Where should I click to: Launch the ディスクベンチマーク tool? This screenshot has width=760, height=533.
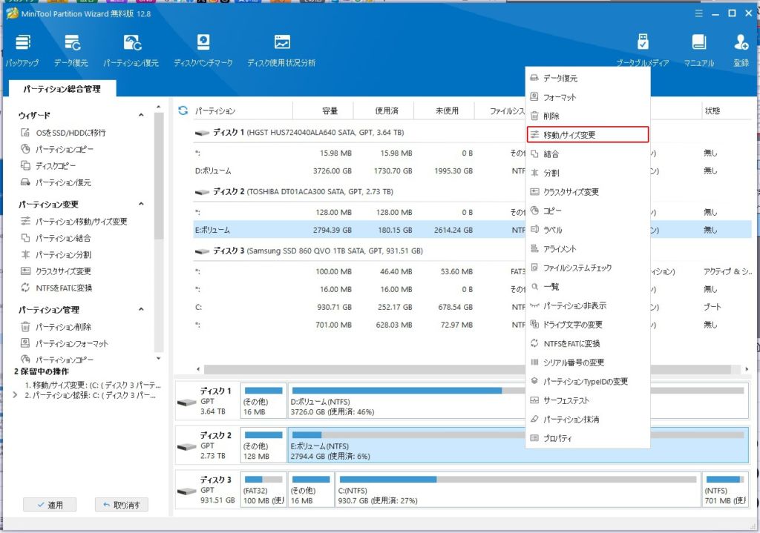coord(203,44)
